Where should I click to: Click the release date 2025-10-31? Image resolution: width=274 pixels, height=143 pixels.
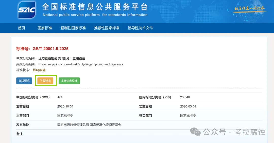tap(65, 106)
